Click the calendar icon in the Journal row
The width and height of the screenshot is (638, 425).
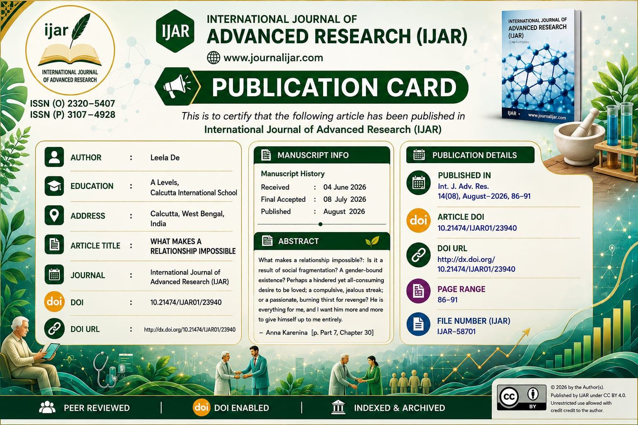[x=54, y=275]
